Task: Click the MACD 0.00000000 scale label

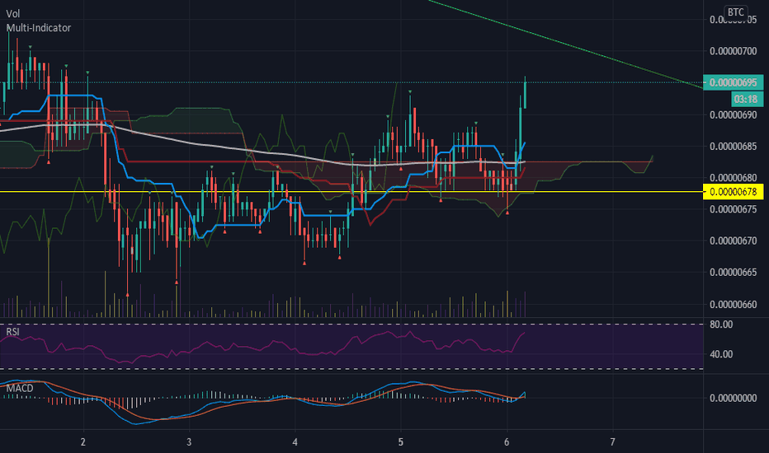Action: (x=734, y=398)
